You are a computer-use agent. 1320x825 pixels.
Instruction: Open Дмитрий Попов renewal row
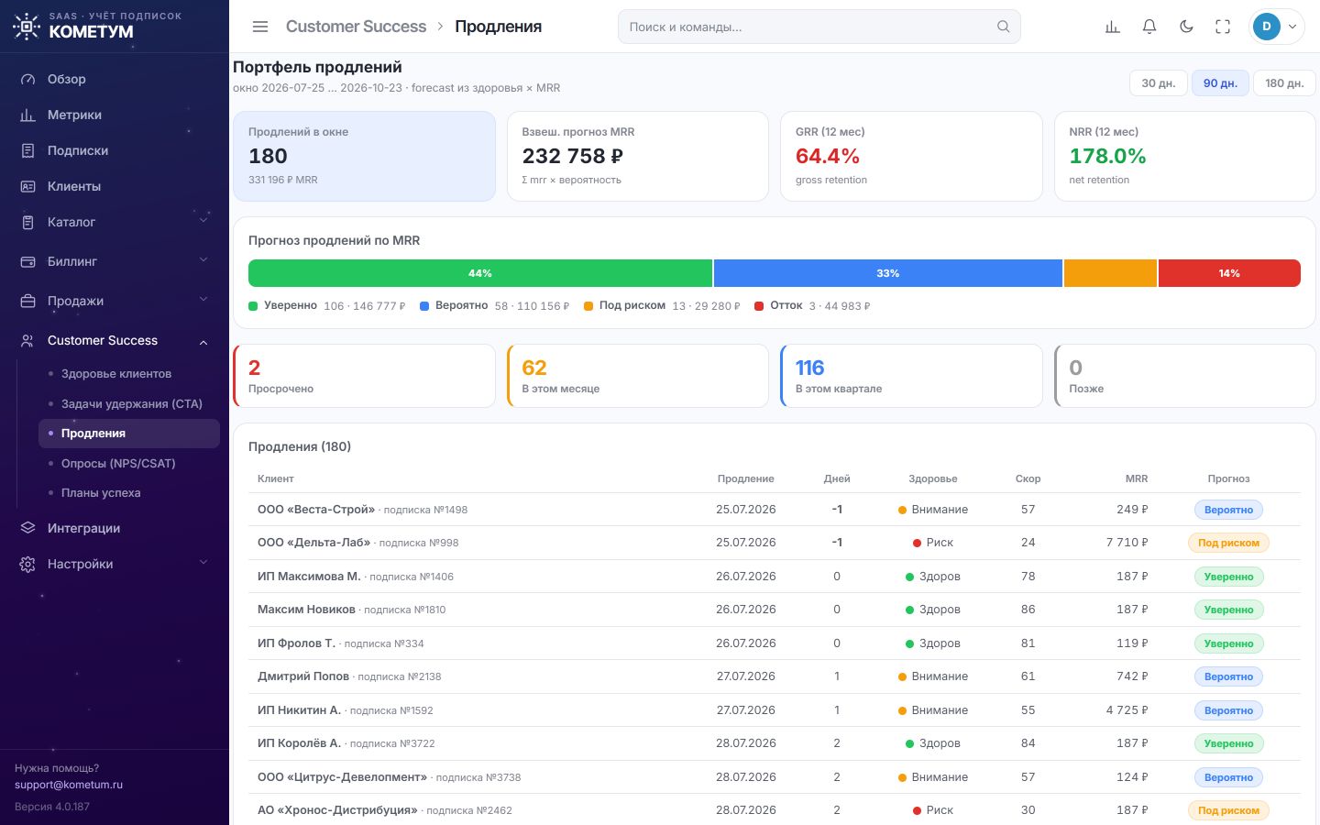tap(775, 676)
